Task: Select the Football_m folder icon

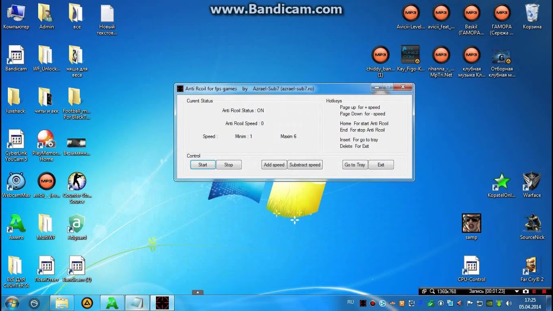Action: click(76, 104)
